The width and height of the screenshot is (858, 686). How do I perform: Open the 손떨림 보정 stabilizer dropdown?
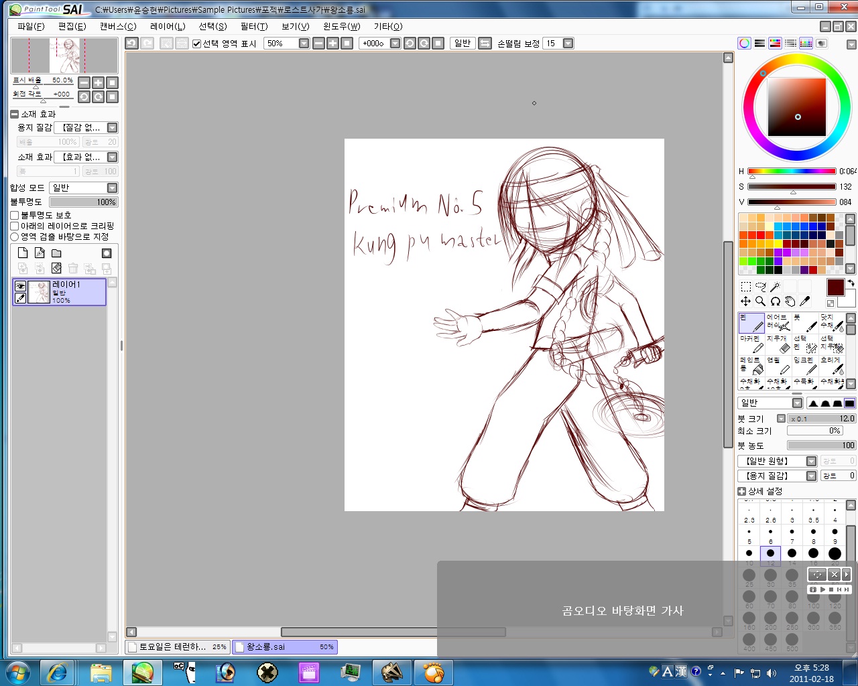(x=568, y=43)
